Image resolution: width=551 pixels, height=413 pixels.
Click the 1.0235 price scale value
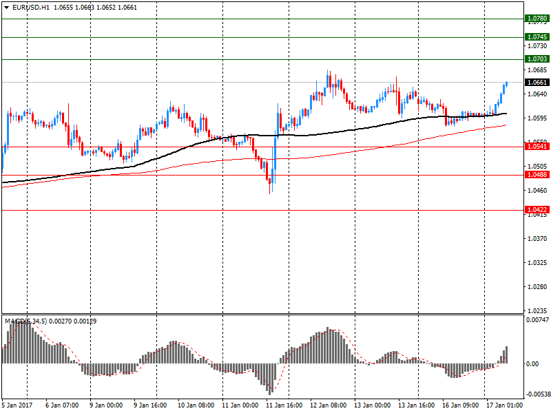click(537, 311)
